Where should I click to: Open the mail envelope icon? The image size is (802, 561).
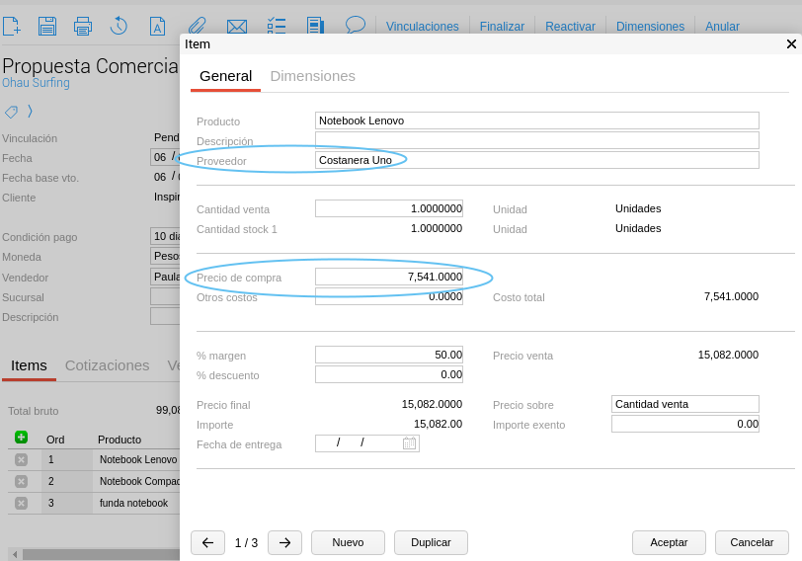(237, 27)
